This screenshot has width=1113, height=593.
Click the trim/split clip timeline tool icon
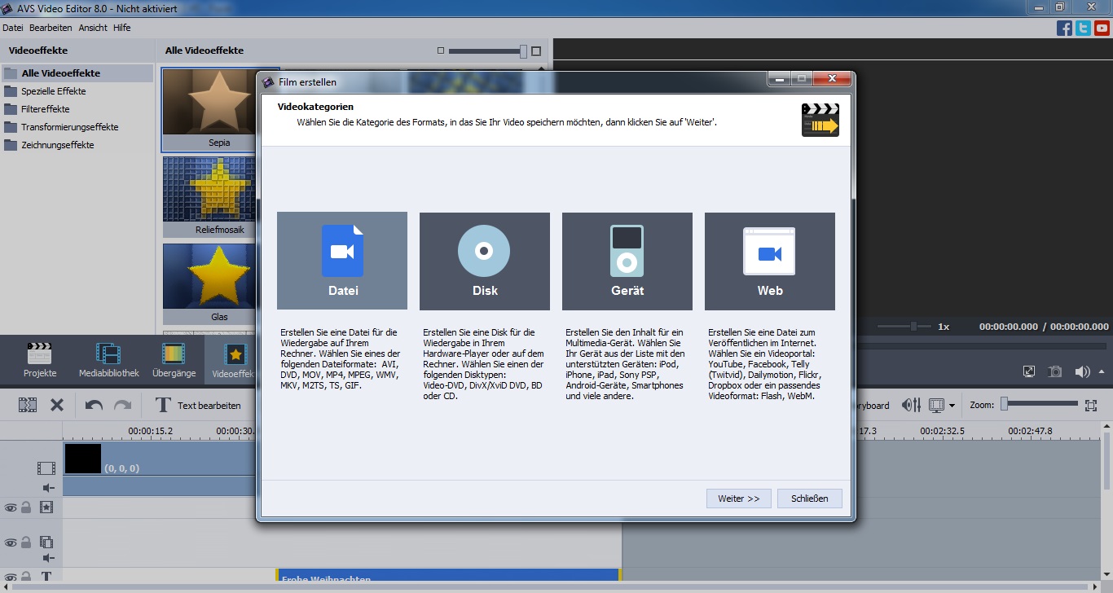pos(28,405)
